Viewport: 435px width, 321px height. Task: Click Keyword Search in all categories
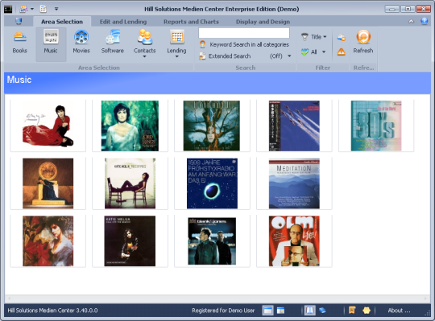(249, 44)
